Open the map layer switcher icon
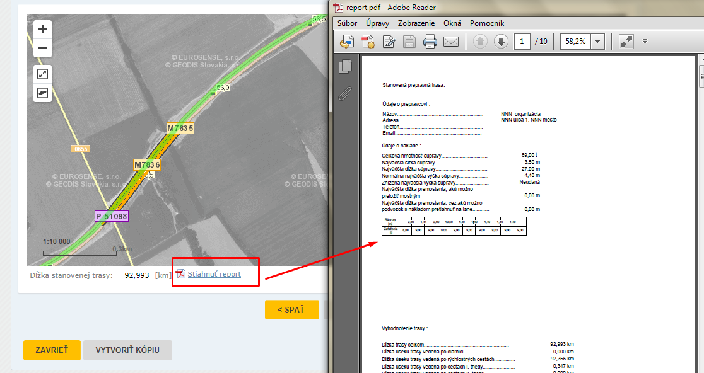The image size is (704, 373). coord(42,93)
